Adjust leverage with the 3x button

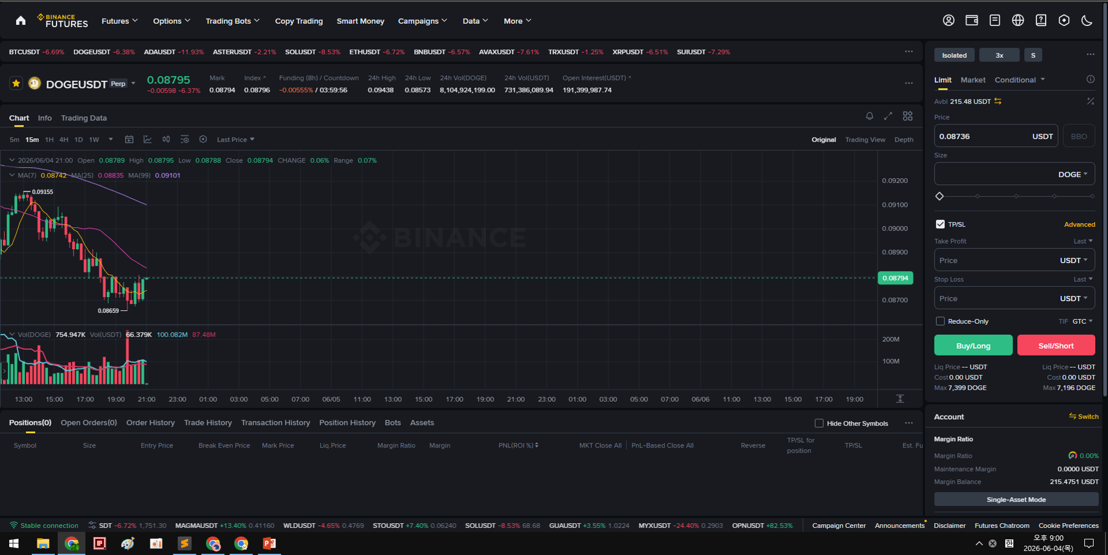coord(999,55)
